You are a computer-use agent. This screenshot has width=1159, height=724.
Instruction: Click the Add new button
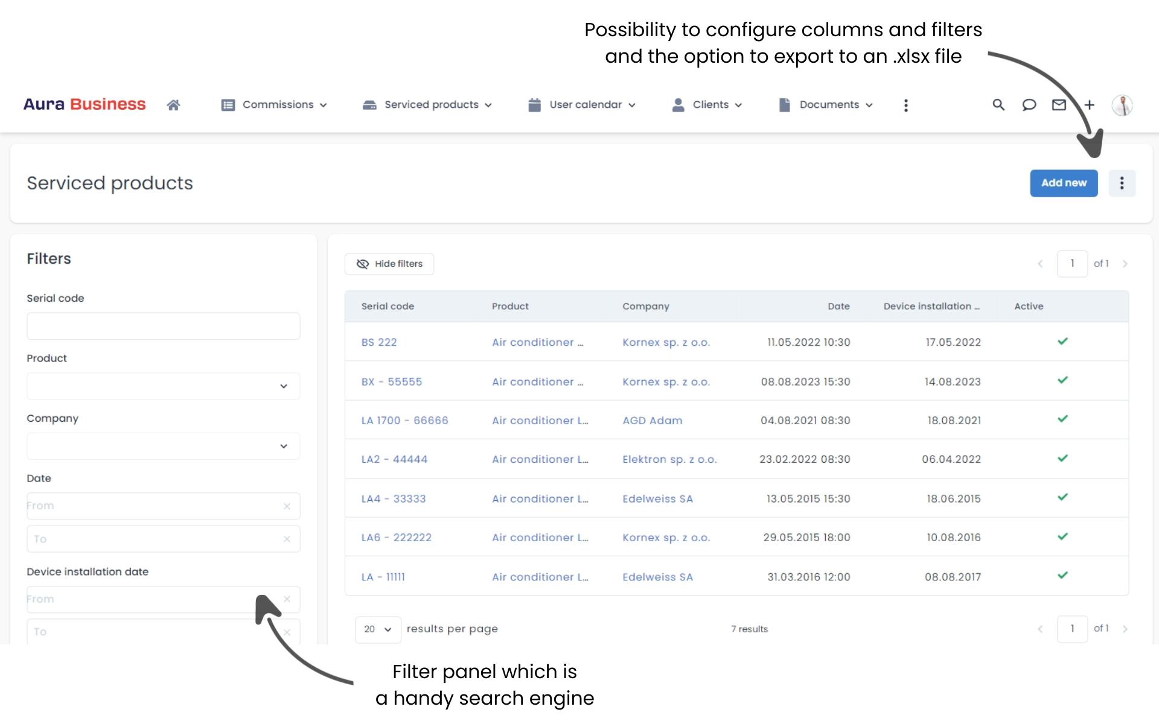click(1063, 183)
